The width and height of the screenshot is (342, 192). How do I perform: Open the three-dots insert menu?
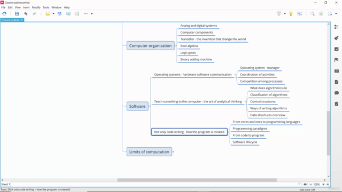click(85, 14)
